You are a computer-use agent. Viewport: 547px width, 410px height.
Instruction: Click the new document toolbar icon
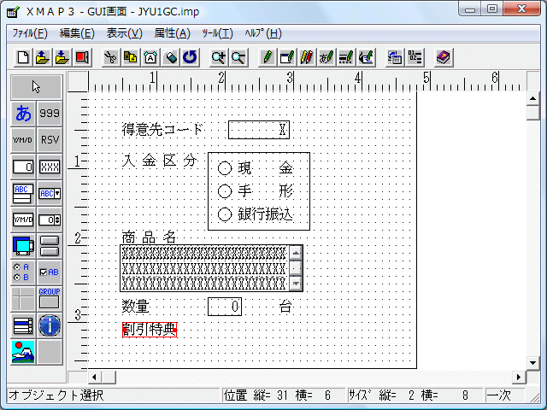[23, 57]
